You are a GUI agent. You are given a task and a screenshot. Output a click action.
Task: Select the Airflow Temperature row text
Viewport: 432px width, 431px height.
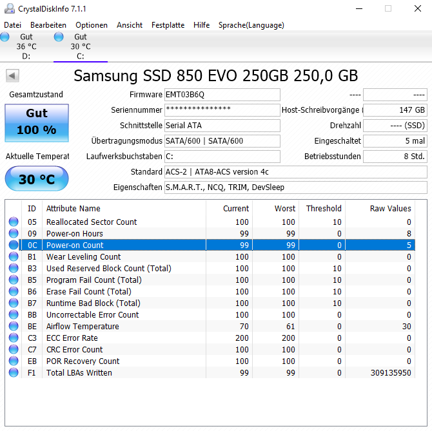click(x=83, y=326)
